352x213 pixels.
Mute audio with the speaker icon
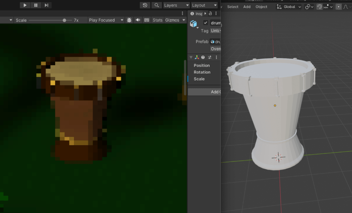[138, 20]
